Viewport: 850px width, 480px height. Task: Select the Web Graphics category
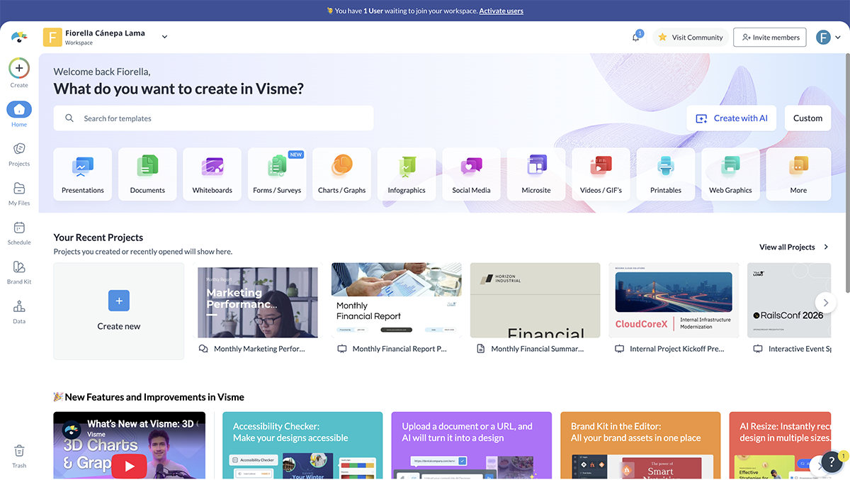731,174
